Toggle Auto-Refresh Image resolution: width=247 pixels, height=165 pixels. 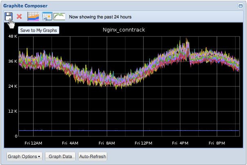pos(92,156)
